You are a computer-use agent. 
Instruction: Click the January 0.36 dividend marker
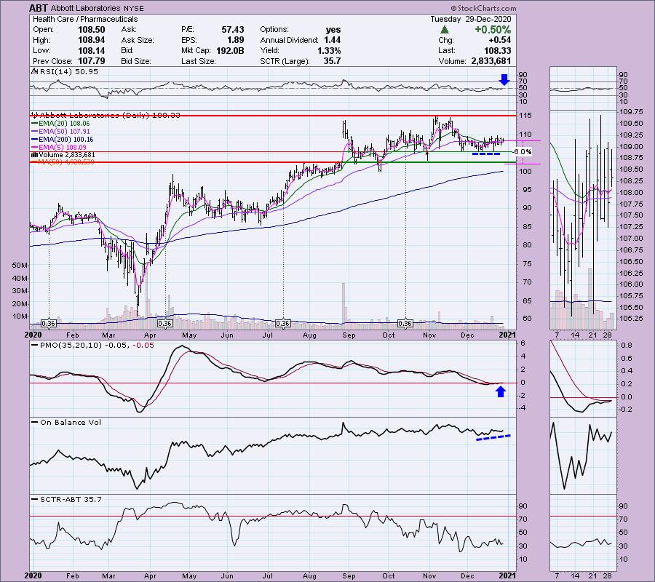pyautogui.click(x=49, y=324)
